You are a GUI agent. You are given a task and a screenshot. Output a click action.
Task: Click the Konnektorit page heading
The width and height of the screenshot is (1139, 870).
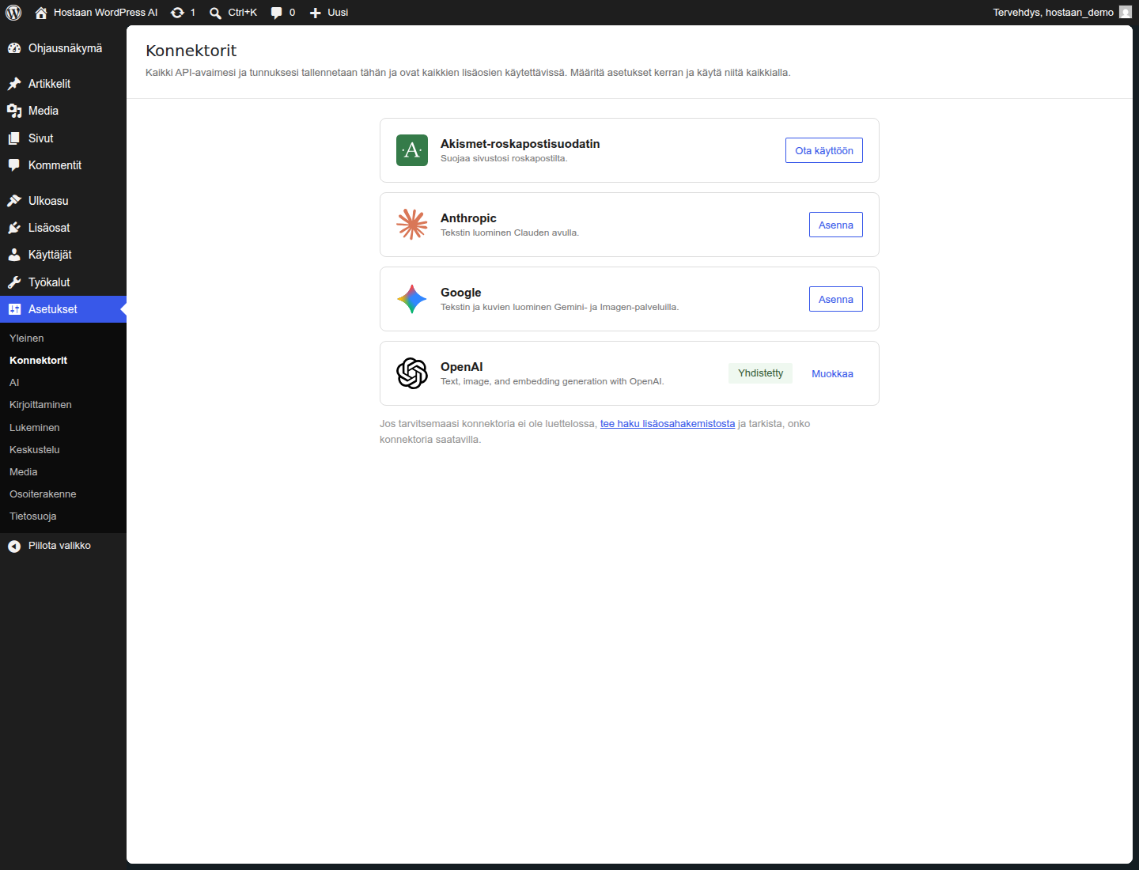click(x=191, y=51)
